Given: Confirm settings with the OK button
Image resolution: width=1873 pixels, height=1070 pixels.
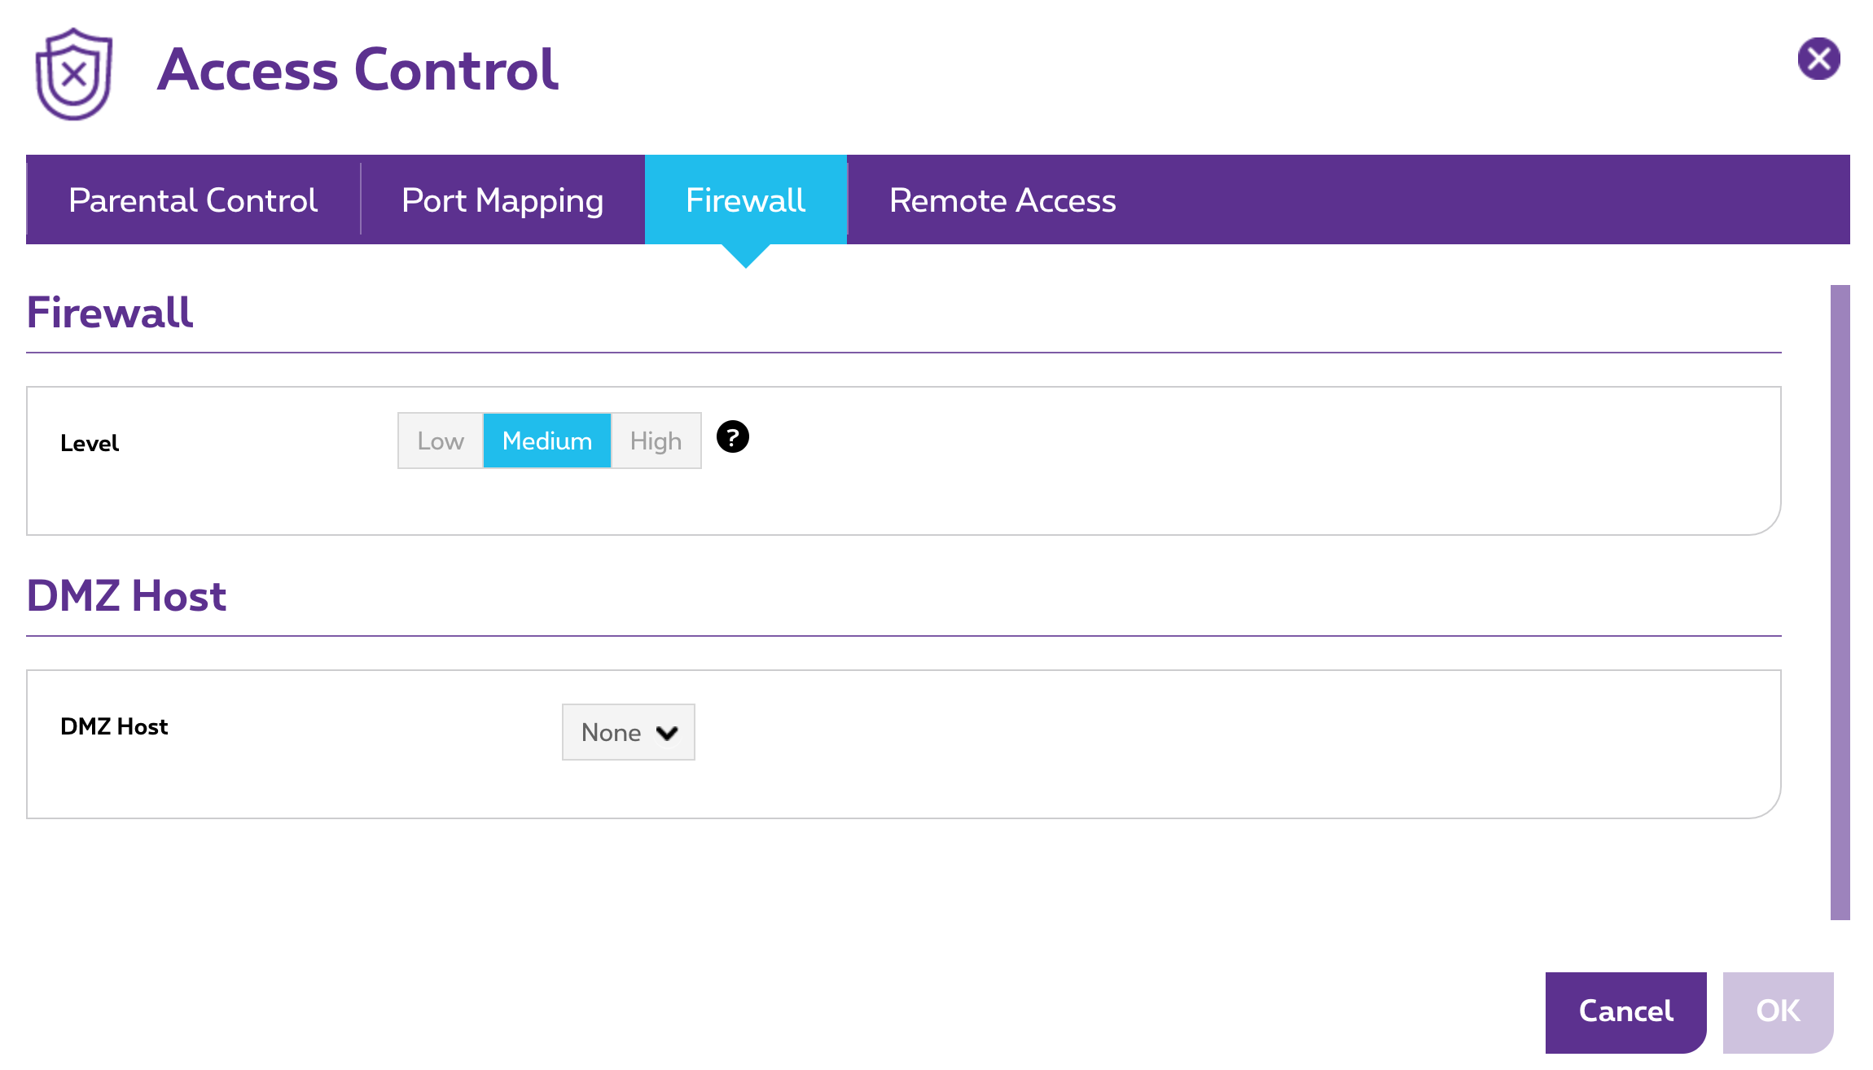Looking at the screenshot, I should [x=1778, y=1011].
